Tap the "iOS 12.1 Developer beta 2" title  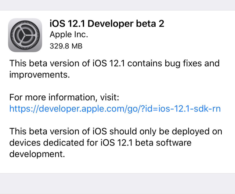(x=107, y=24)
